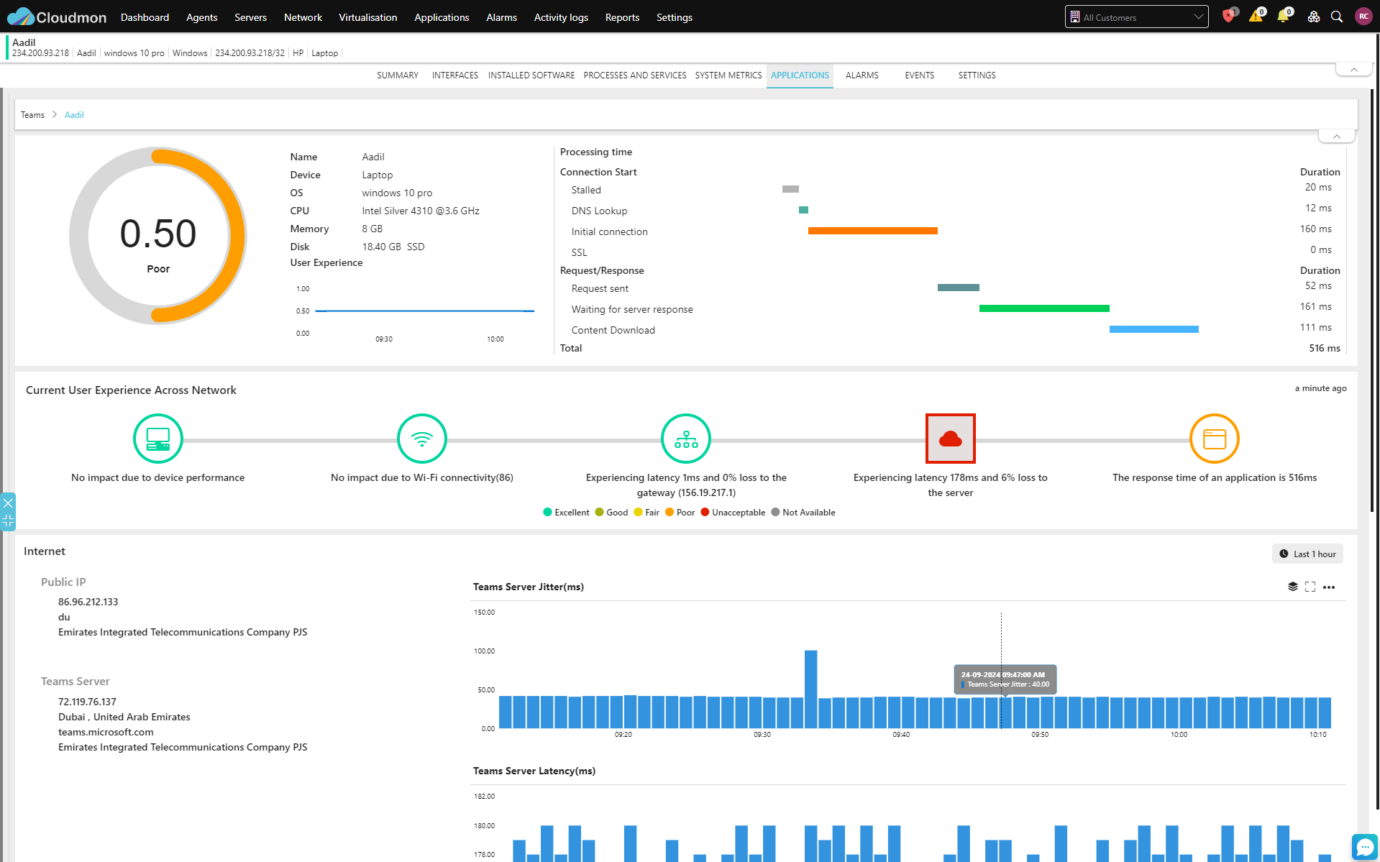Click public IP 86.96.212.133

(88, 602)
